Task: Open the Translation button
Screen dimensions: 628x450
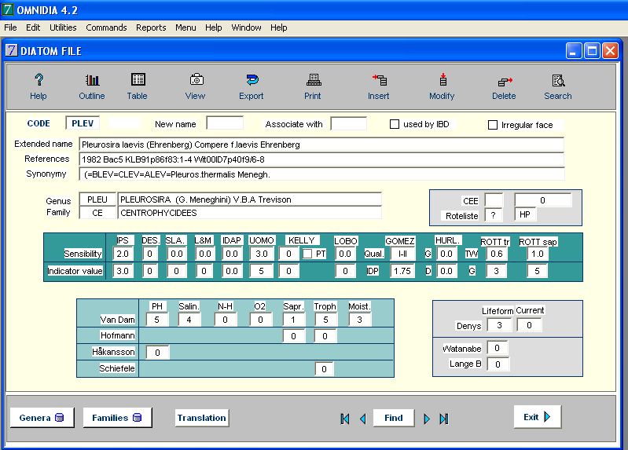Action: pyautogui.click(x=202, y=418)
